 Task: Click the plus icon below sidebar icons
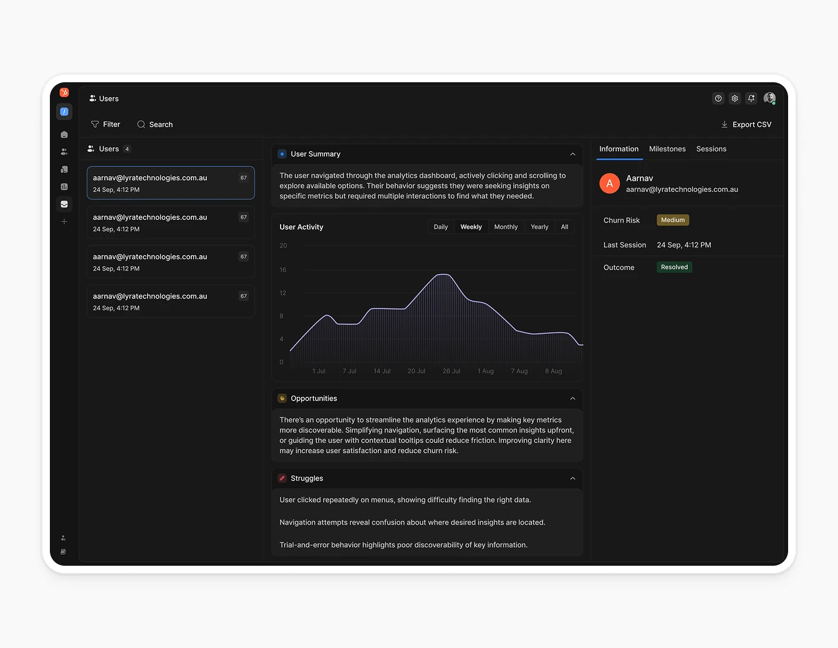coord(64,221)
